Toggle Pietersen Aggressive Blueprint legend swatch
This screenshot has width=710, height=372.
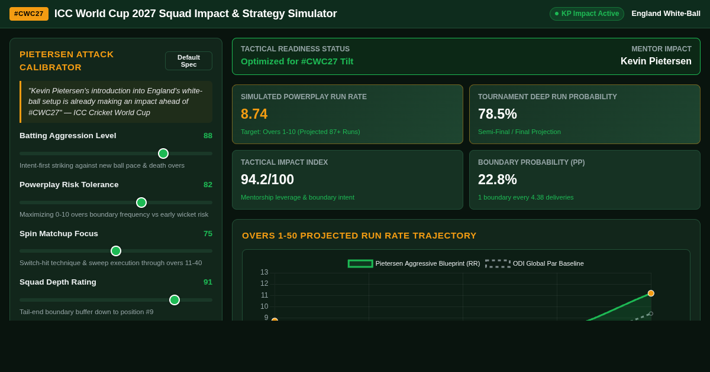(x=360, y=263)
